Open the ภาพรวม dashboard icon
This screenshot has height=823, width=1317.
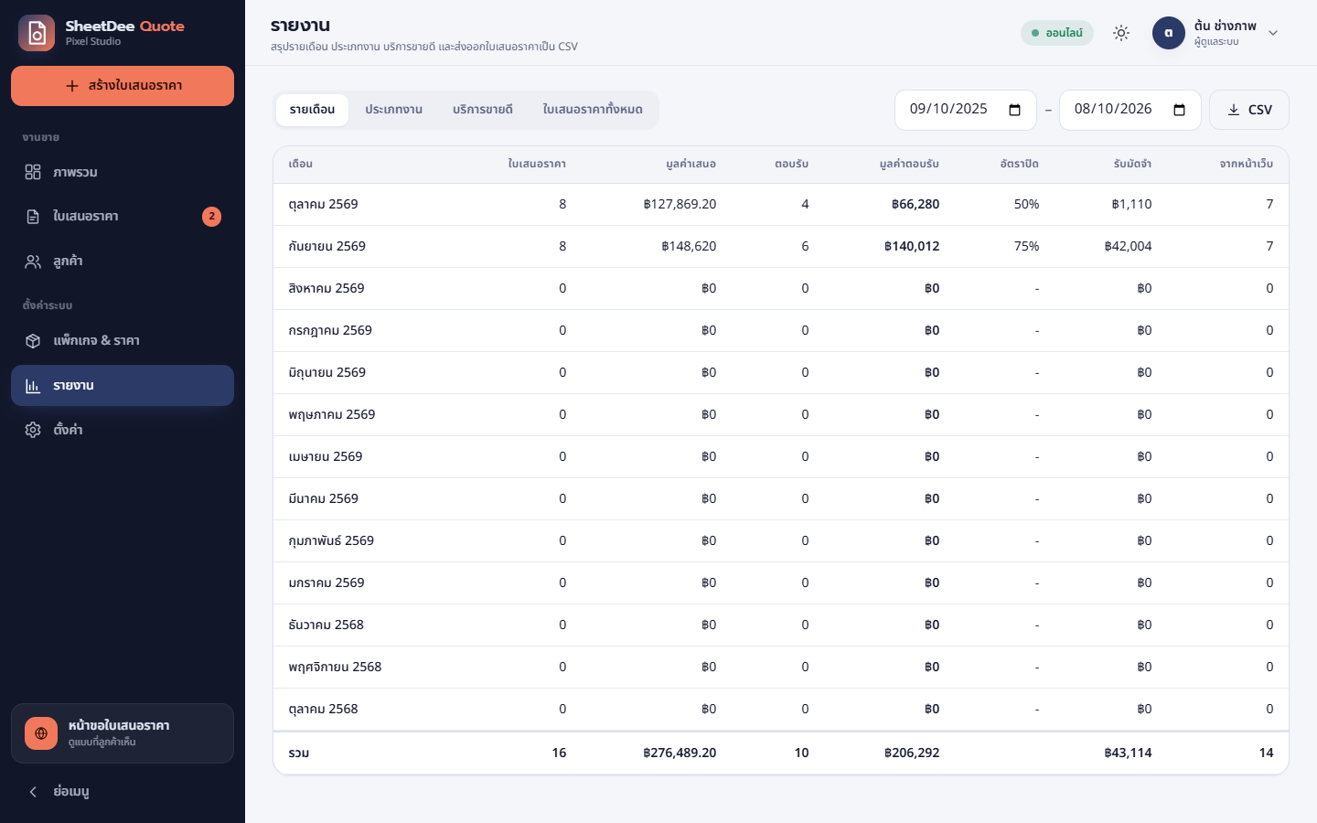[33, 172]
